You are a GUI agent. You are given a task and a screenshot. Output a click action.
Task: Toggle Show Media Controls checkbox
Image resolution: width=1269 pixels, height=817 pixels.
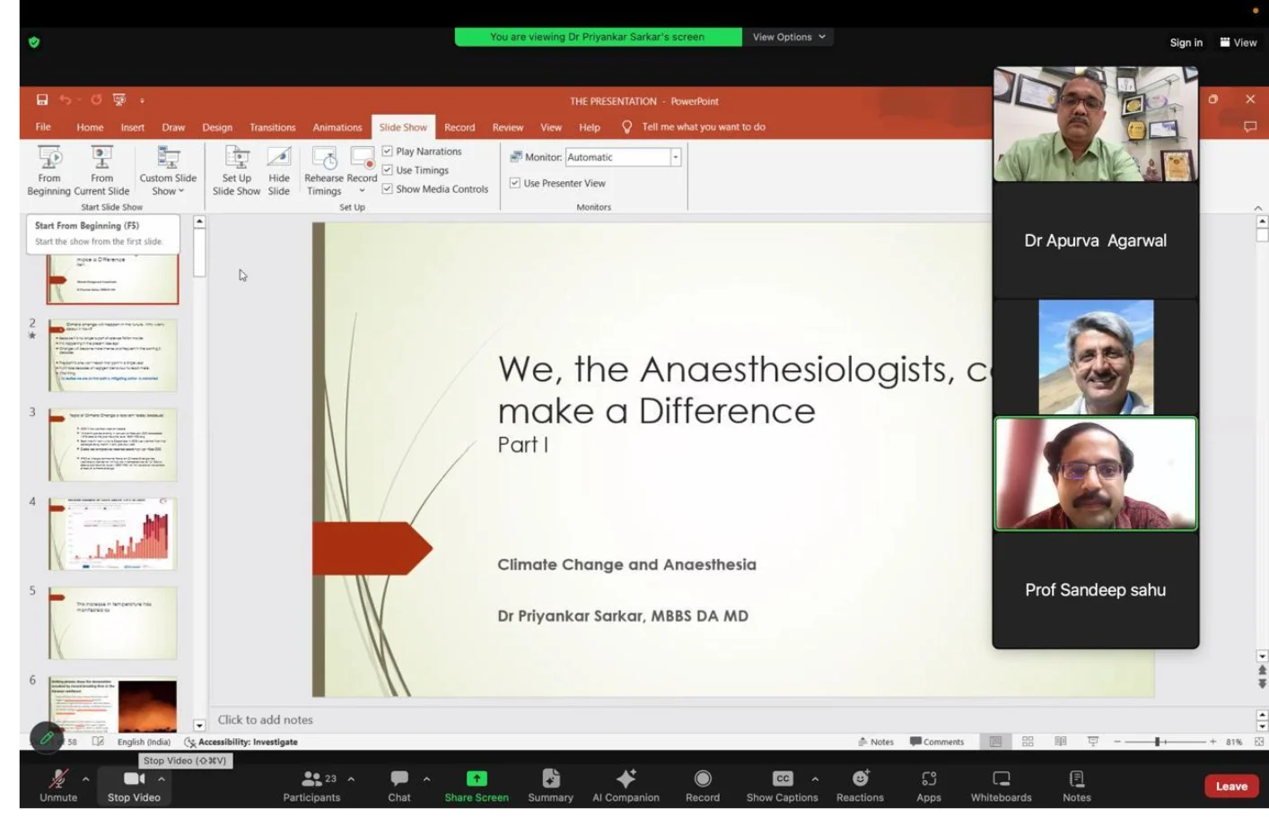coord(387,188)
